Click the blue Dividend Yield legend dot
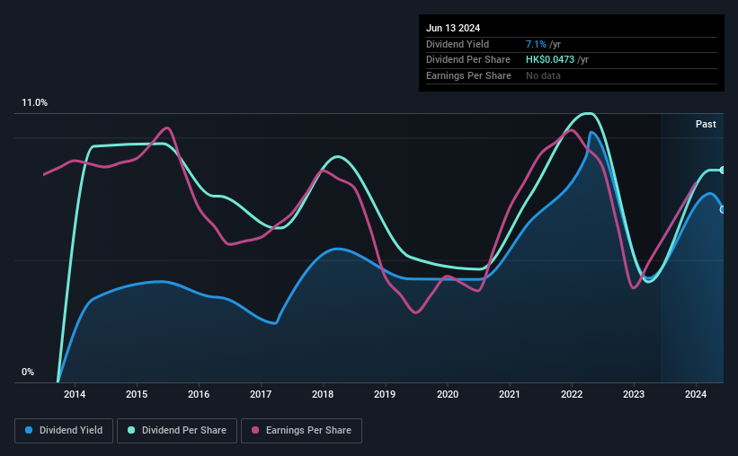 [29, 430]
